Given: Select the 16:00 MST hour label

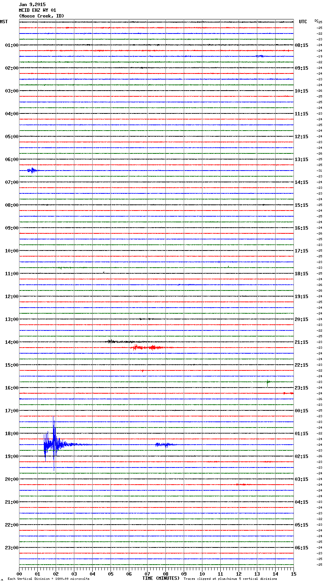Looking at the screenshot, I should (x=12, y=388).
